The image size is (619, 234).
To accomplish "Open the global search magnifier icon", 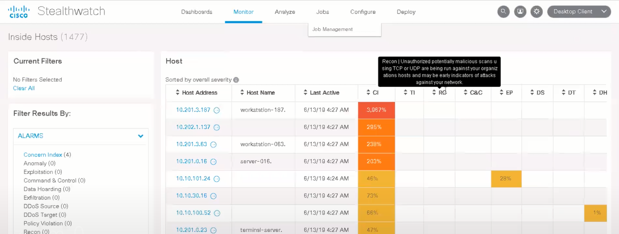I will [503, 12].
